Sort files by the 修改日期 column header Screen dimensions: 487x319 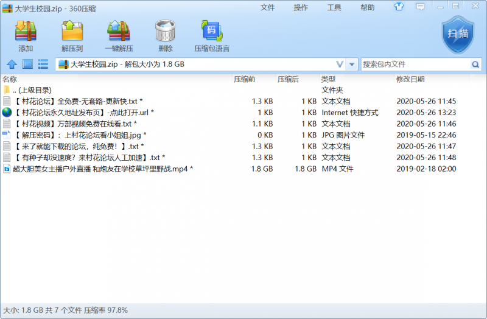[x=410, y=79]
